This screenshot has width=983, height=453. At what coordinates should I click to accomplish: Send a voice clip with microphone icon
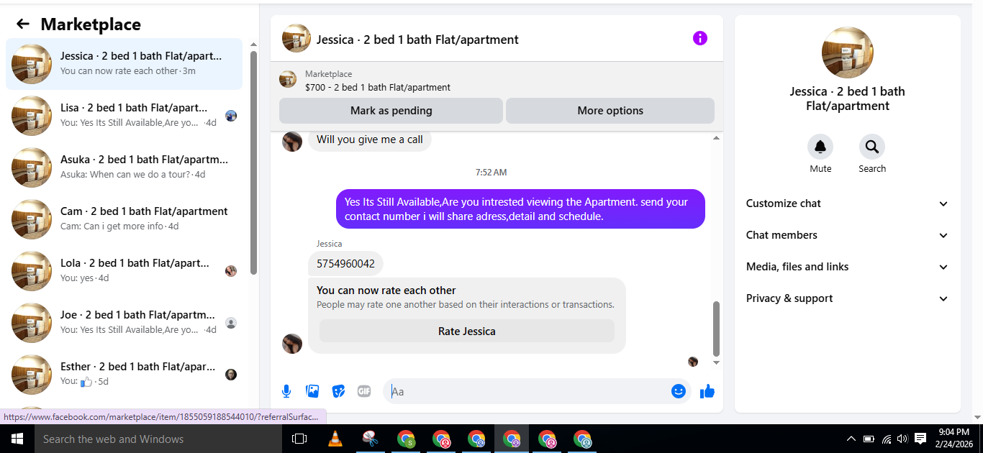click(x=286, y=391)
